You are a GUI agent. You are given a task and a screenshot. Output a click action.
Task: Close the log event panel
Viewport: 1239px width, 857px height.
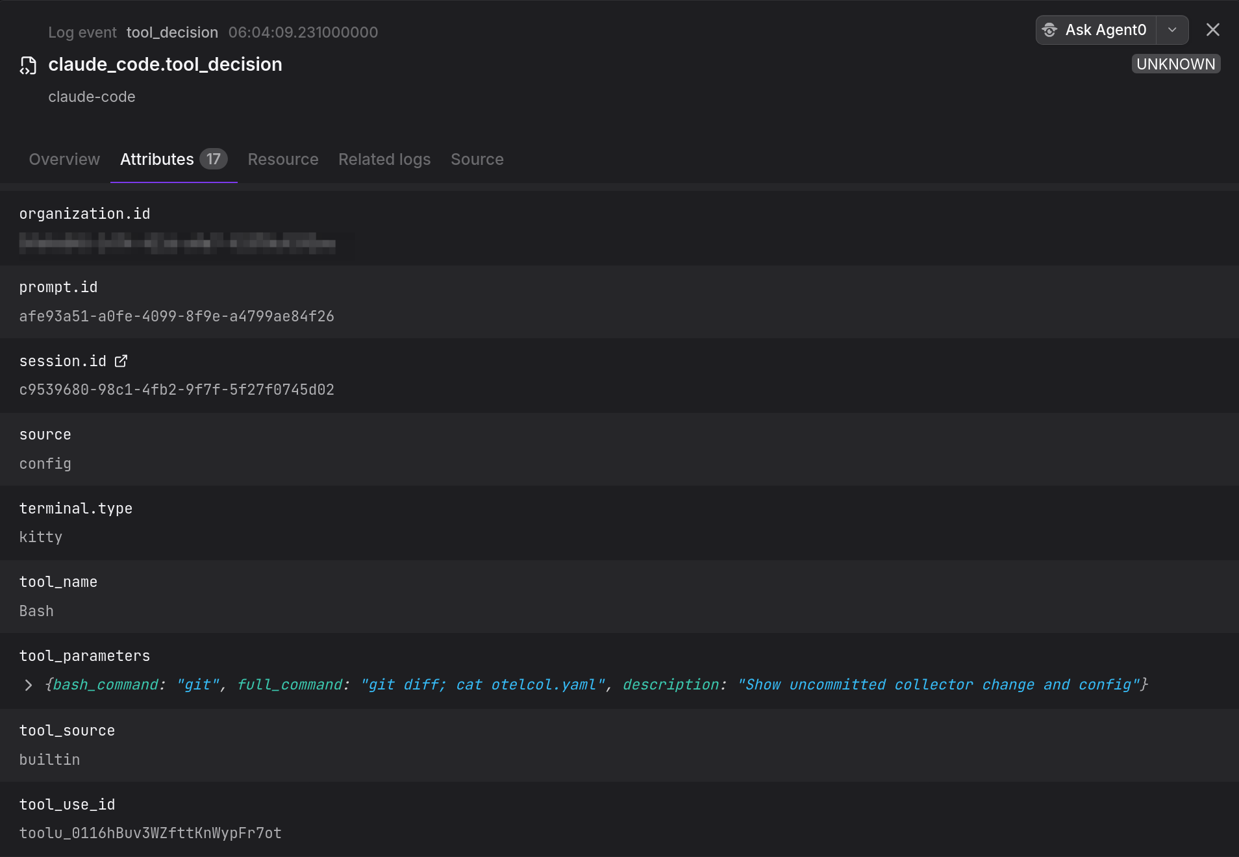1212,30
